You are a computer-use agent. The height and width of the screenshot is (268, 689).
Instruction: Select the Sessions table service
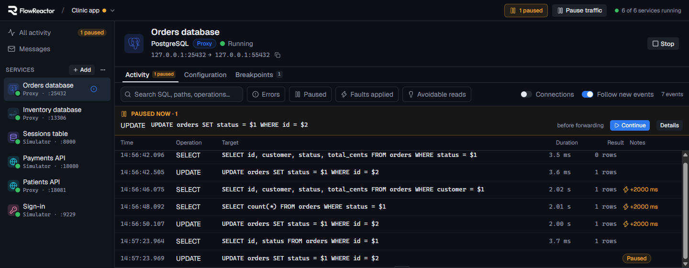(x=57, y=137)
